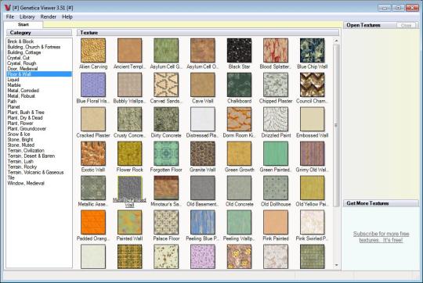This screenshot has height=283, width=423.
Task: Select the Carved Sandstone texture thumbnail
Action: coord(166,84)
